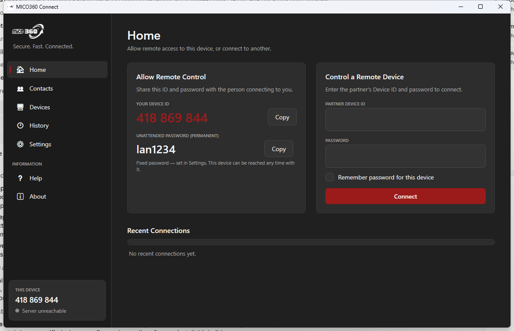Open the History section

click(x=57, y=125)
